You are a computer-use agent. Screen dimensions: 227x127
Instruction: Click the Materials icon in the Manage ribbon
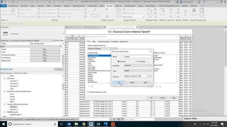(x=13, y=10)
